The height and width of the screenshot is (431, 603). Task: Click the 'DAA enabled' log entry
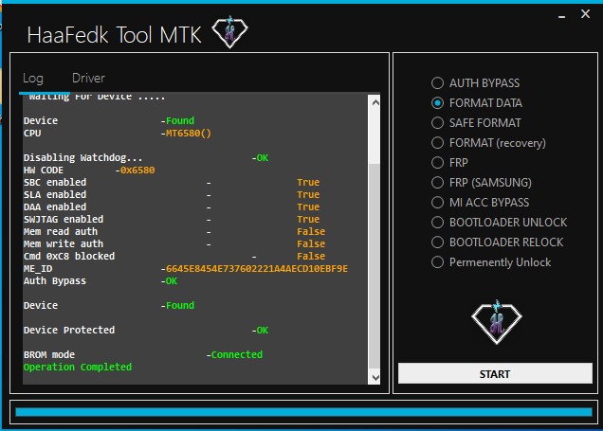pos(55,207)
